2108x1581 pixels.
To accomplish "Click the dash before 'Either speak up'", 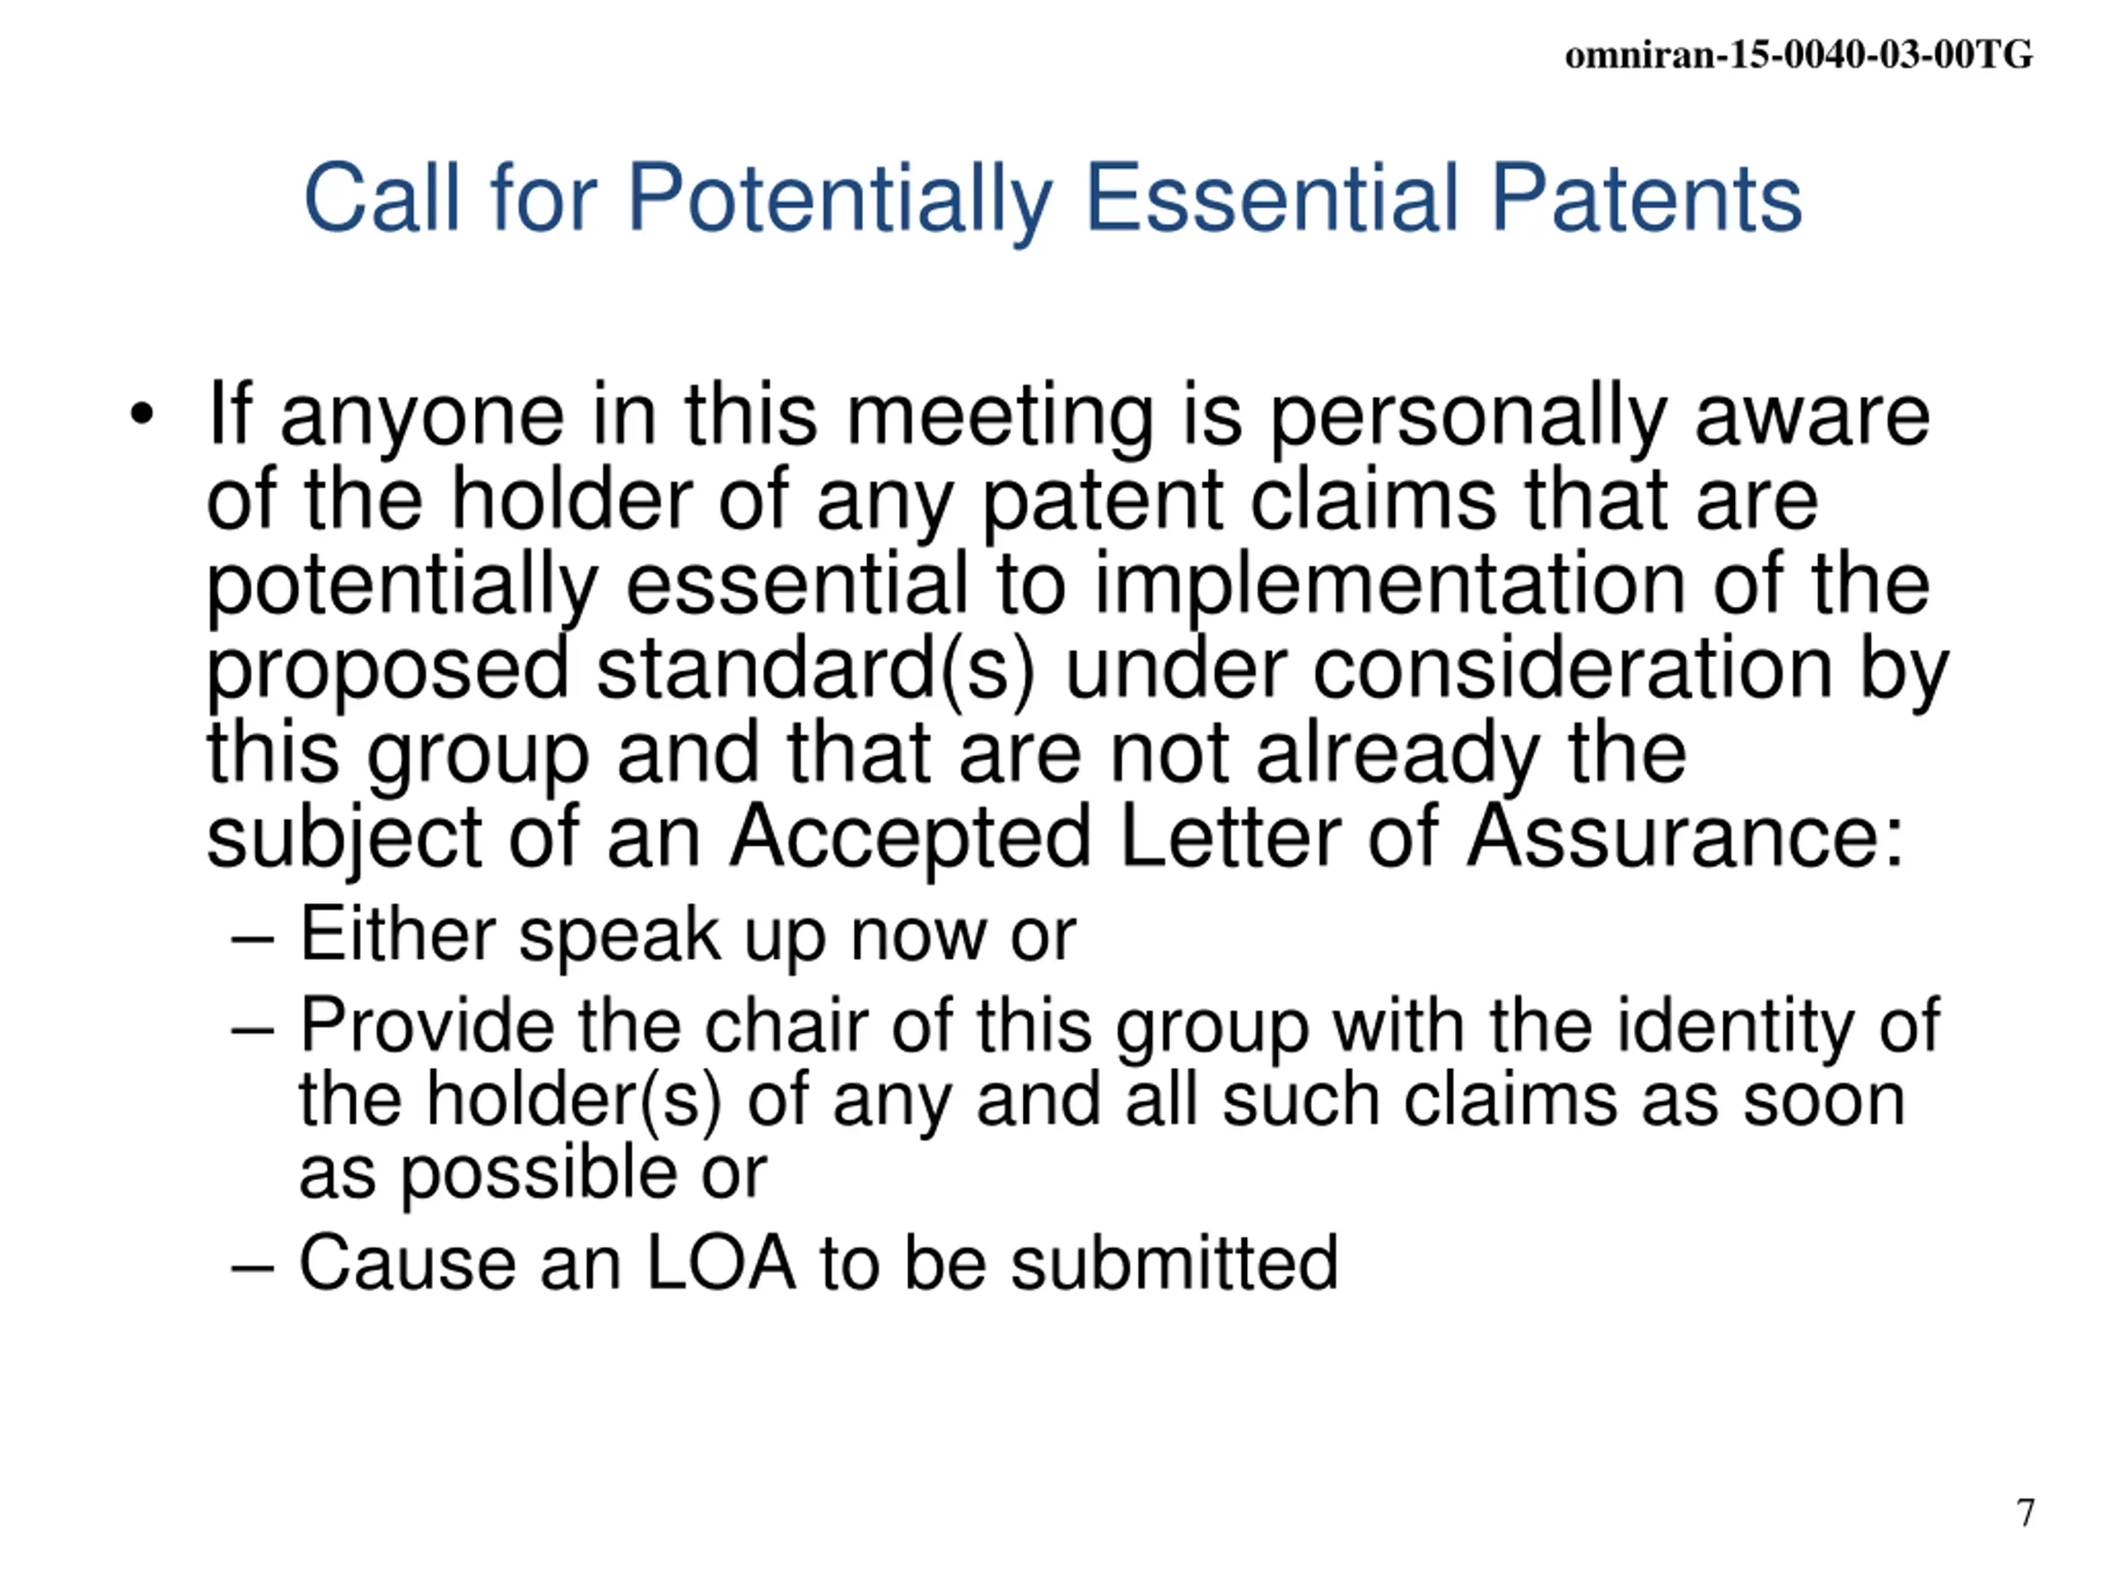I will (x=253, y=940).
